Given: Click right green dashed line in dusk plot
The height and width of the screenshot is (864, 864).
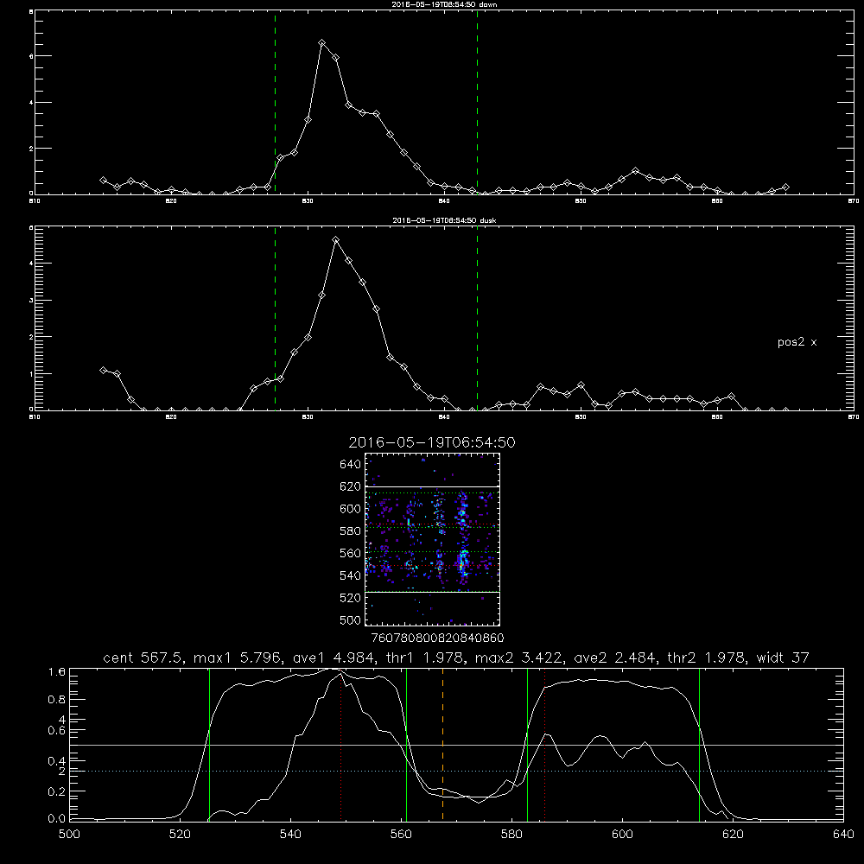Looking at the screenshot, I should click(477, 319).
